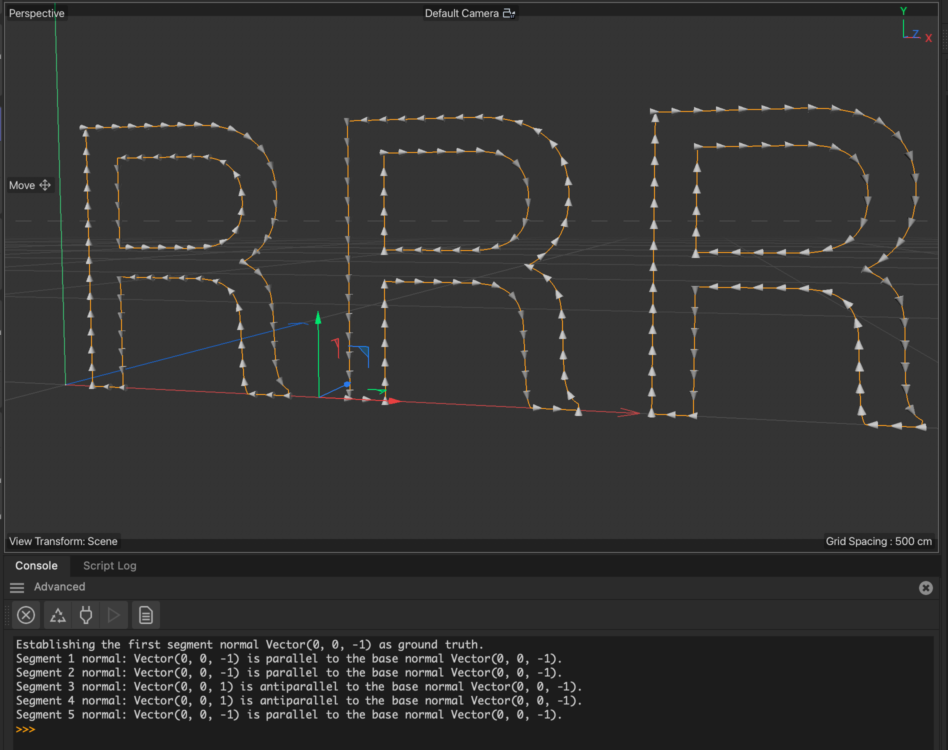Click the recycle arrows icon in console toolbar
The width and height of the screenshot is (948, 750).
point(58,615)
